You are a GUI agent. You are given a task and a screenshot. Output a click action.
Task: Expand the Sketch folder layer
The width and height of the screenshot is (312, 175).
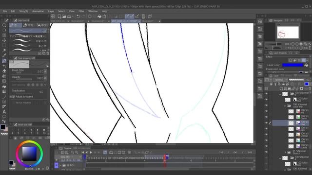(x=285, y=152)
